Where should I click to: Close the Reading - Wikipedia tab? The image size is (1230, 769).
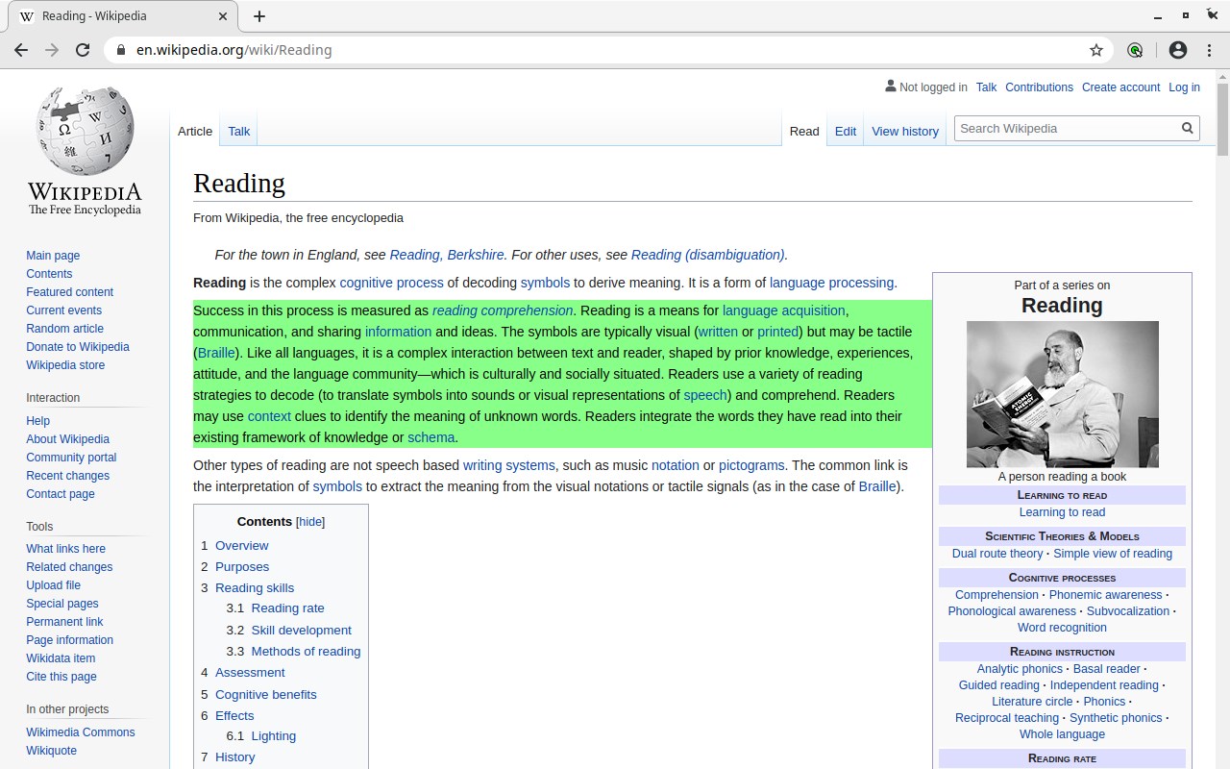pos(223,16)
